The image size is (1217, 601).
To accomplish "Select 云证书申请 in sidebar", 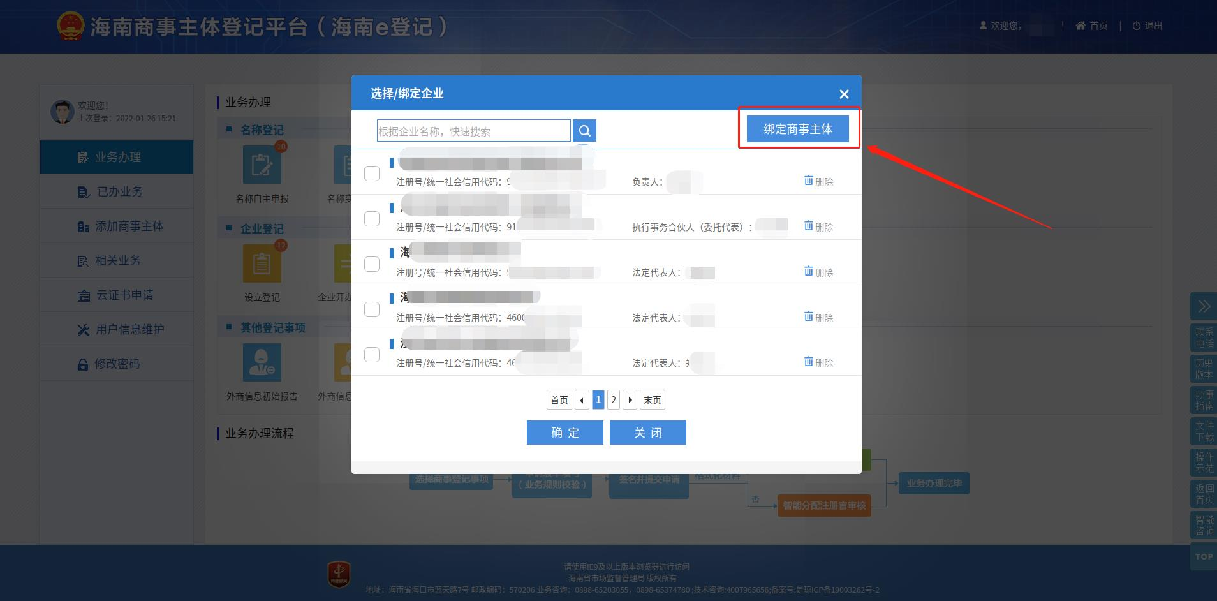I will (x=124, y=295).
